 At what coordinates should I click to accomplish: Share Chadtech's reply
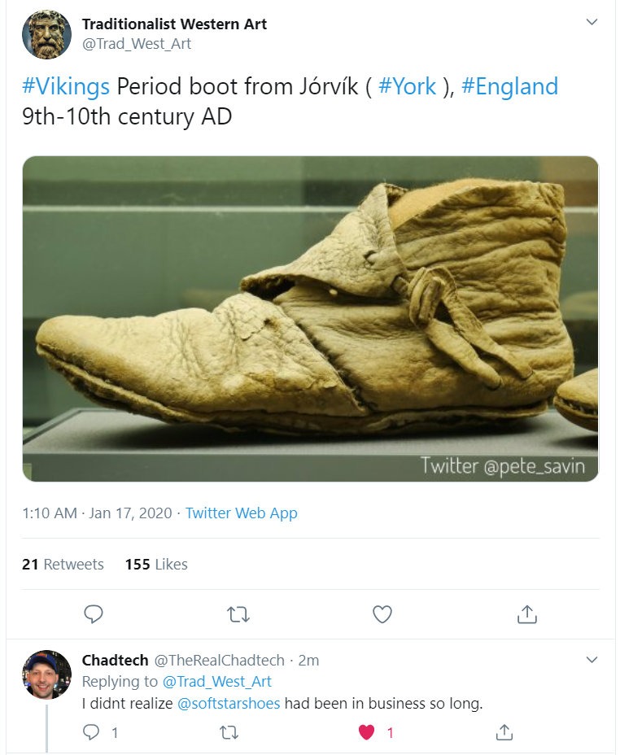pos(504,732)
